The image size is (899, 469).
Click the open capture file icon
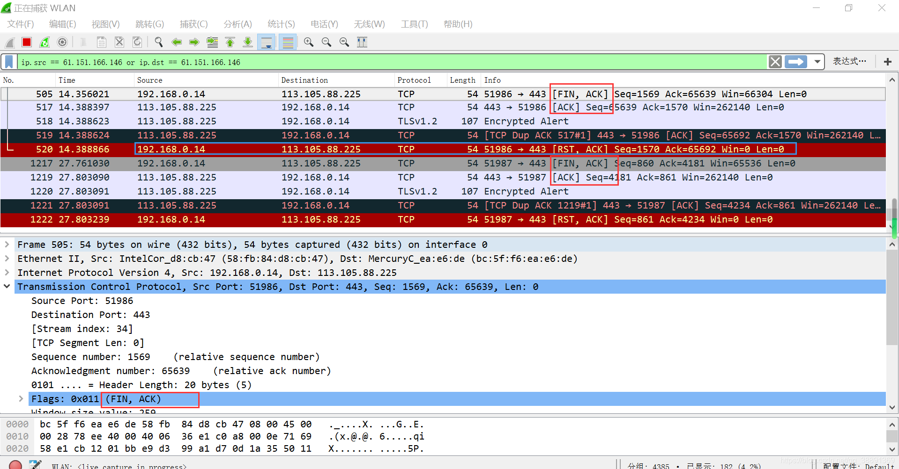coord(83,43)
